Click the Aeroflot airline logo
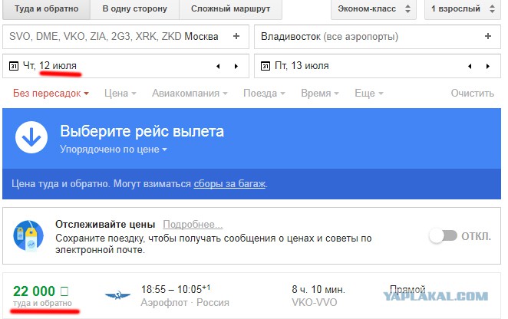 tap(117, 295)
